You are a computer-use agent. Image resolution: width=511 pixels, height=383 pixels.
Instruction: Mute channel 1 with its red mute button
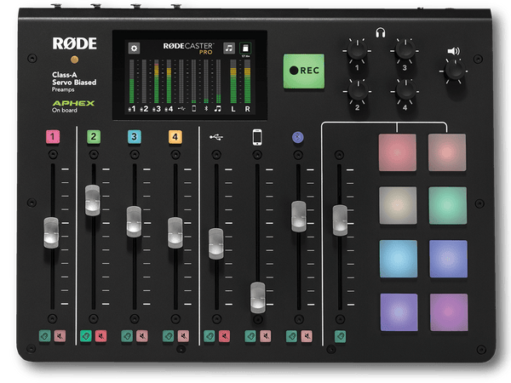click(60, 336)
